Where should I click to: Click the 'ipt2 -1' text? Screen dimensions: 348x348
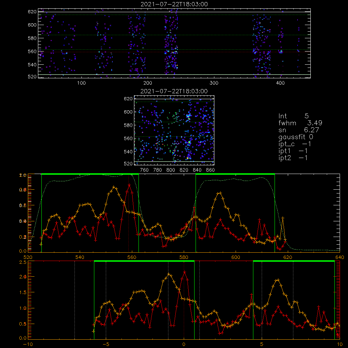pyautogui.click(x=293, y=158)
